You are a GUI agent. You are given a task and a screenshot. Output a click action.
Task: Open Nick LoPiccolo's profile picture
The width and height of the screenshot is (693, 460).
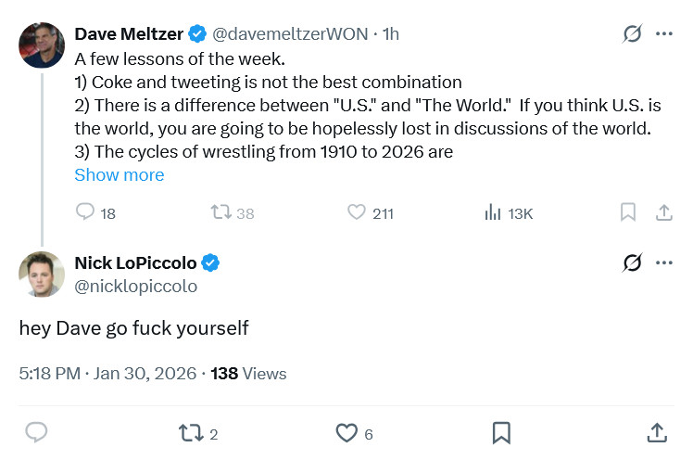click(x=42, y=275)
